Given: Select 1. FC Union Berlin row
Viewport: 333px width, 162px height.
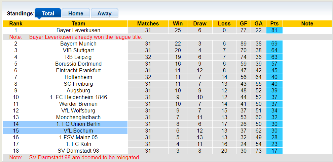Looking at the screenshot, I should pos(78,124).
